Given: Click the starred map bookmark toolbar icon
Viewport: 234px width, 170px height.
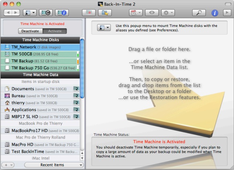Looking at the screenshot, I should pos(89,13).
